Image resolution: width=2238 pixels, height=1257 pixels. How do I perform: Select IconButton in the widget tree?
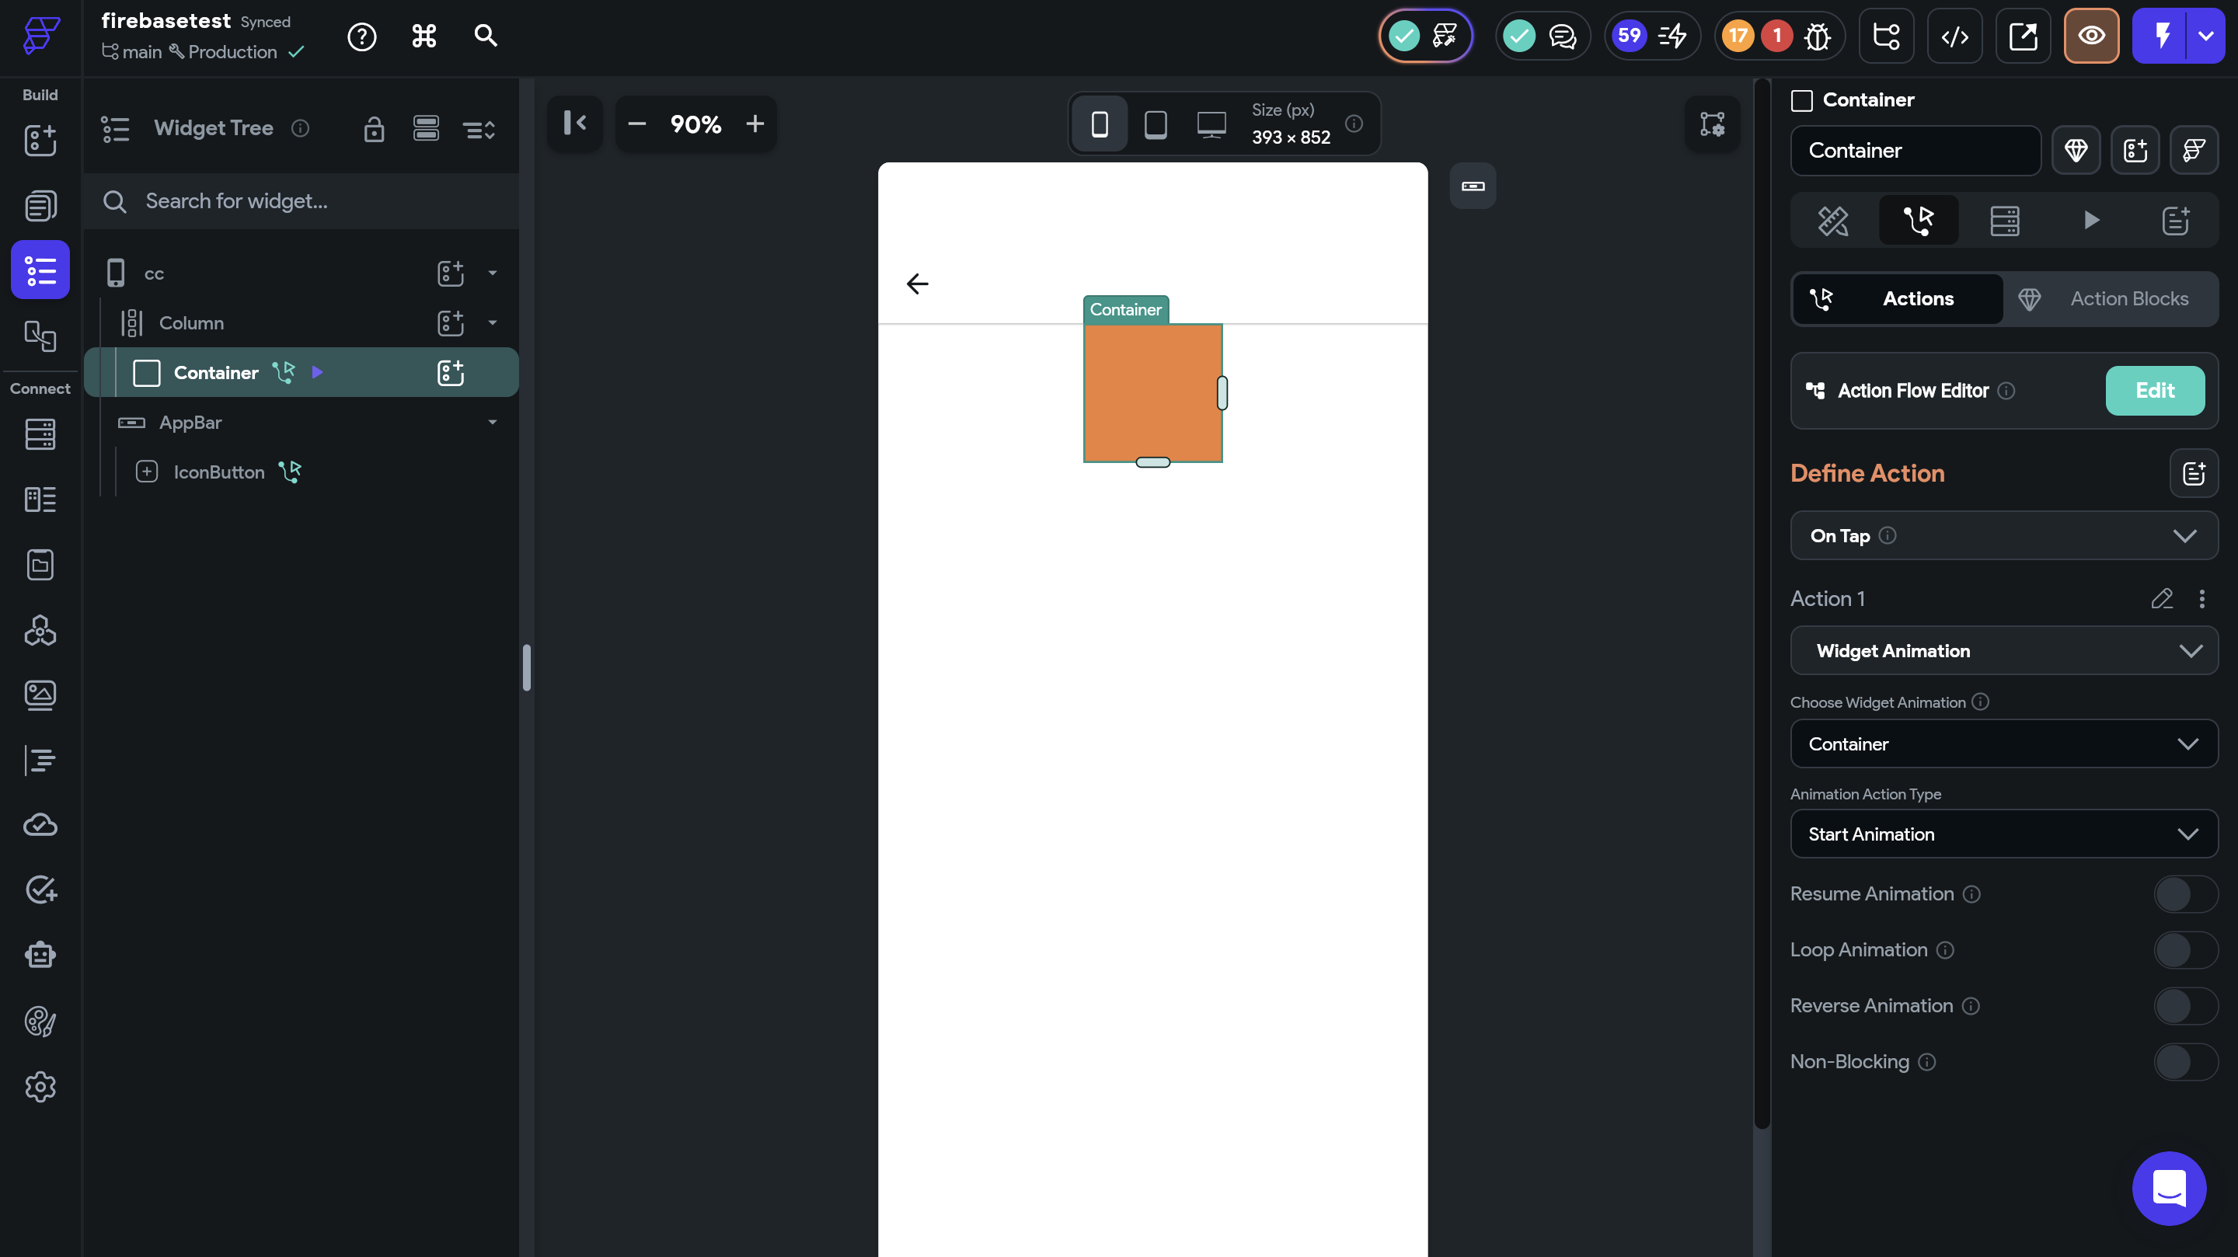[x=219, y=472]
